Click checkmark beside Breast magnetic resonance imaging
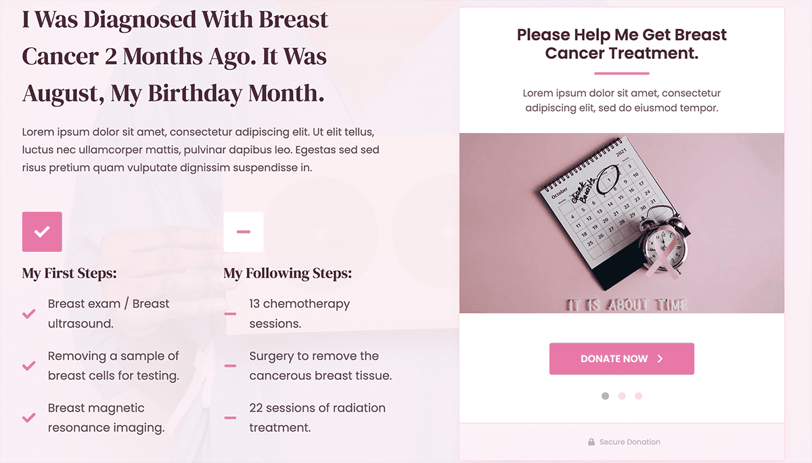Image resolution: width=812 pixels, height=463 pixels. pyautogui.click(x=29, y=418)
